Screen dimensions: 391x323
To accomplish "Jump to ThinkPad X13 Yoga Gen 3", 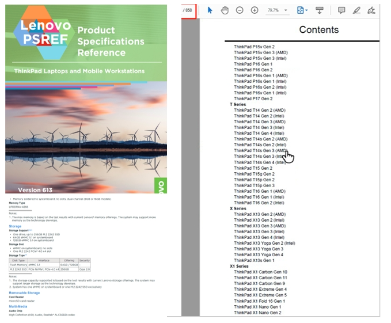I will [x=259, y=249].
